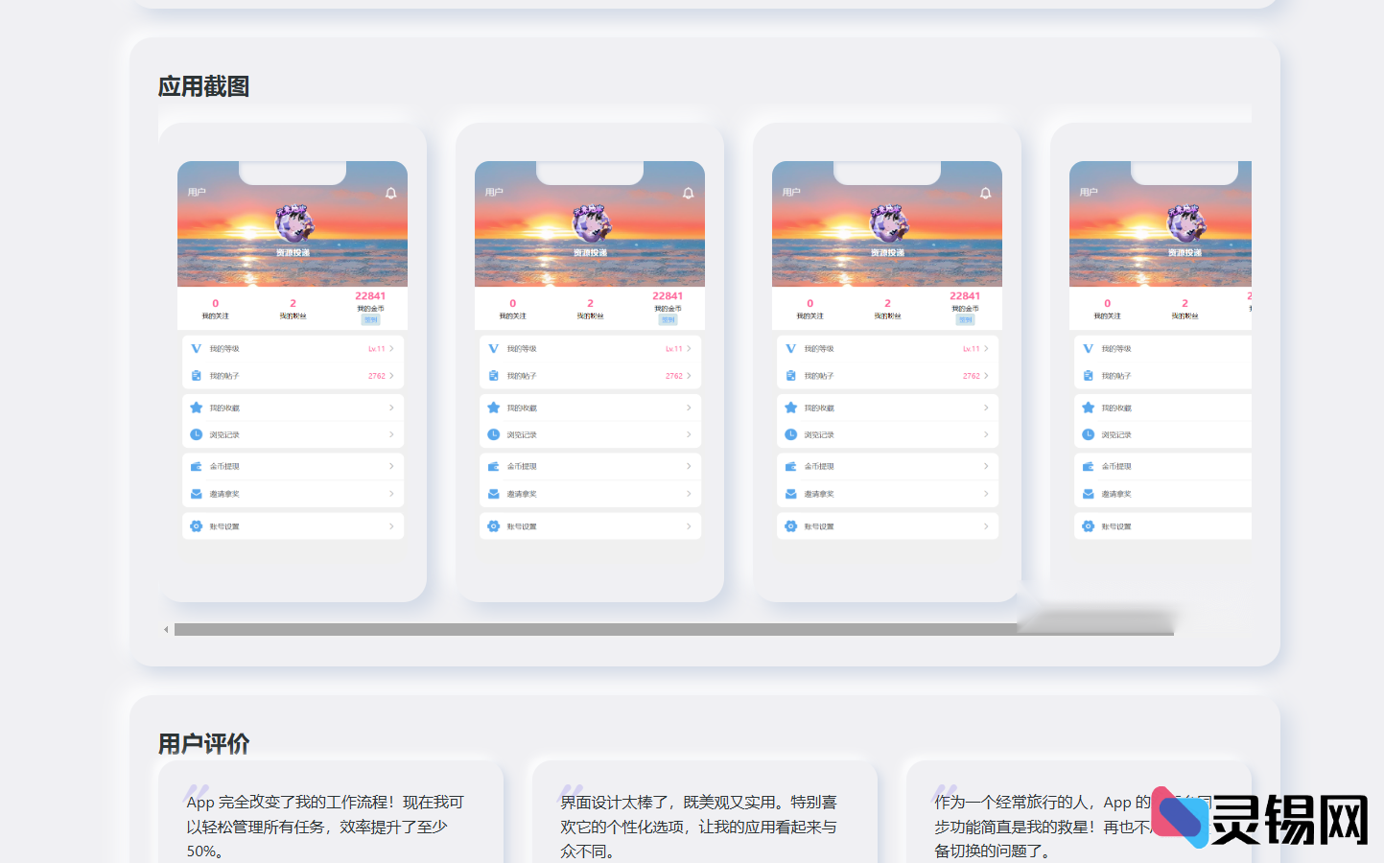
Task: Select the star icon in the third screenshot
Action: tap(789, 407)
